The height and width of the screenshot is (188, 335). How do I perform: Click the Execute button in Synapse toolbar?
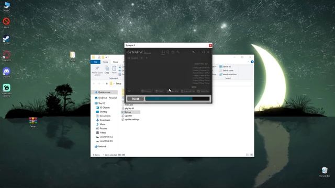147,91
